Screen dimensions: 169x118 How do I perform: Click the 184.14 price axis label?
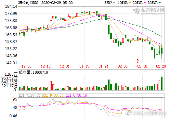point(11,6)
